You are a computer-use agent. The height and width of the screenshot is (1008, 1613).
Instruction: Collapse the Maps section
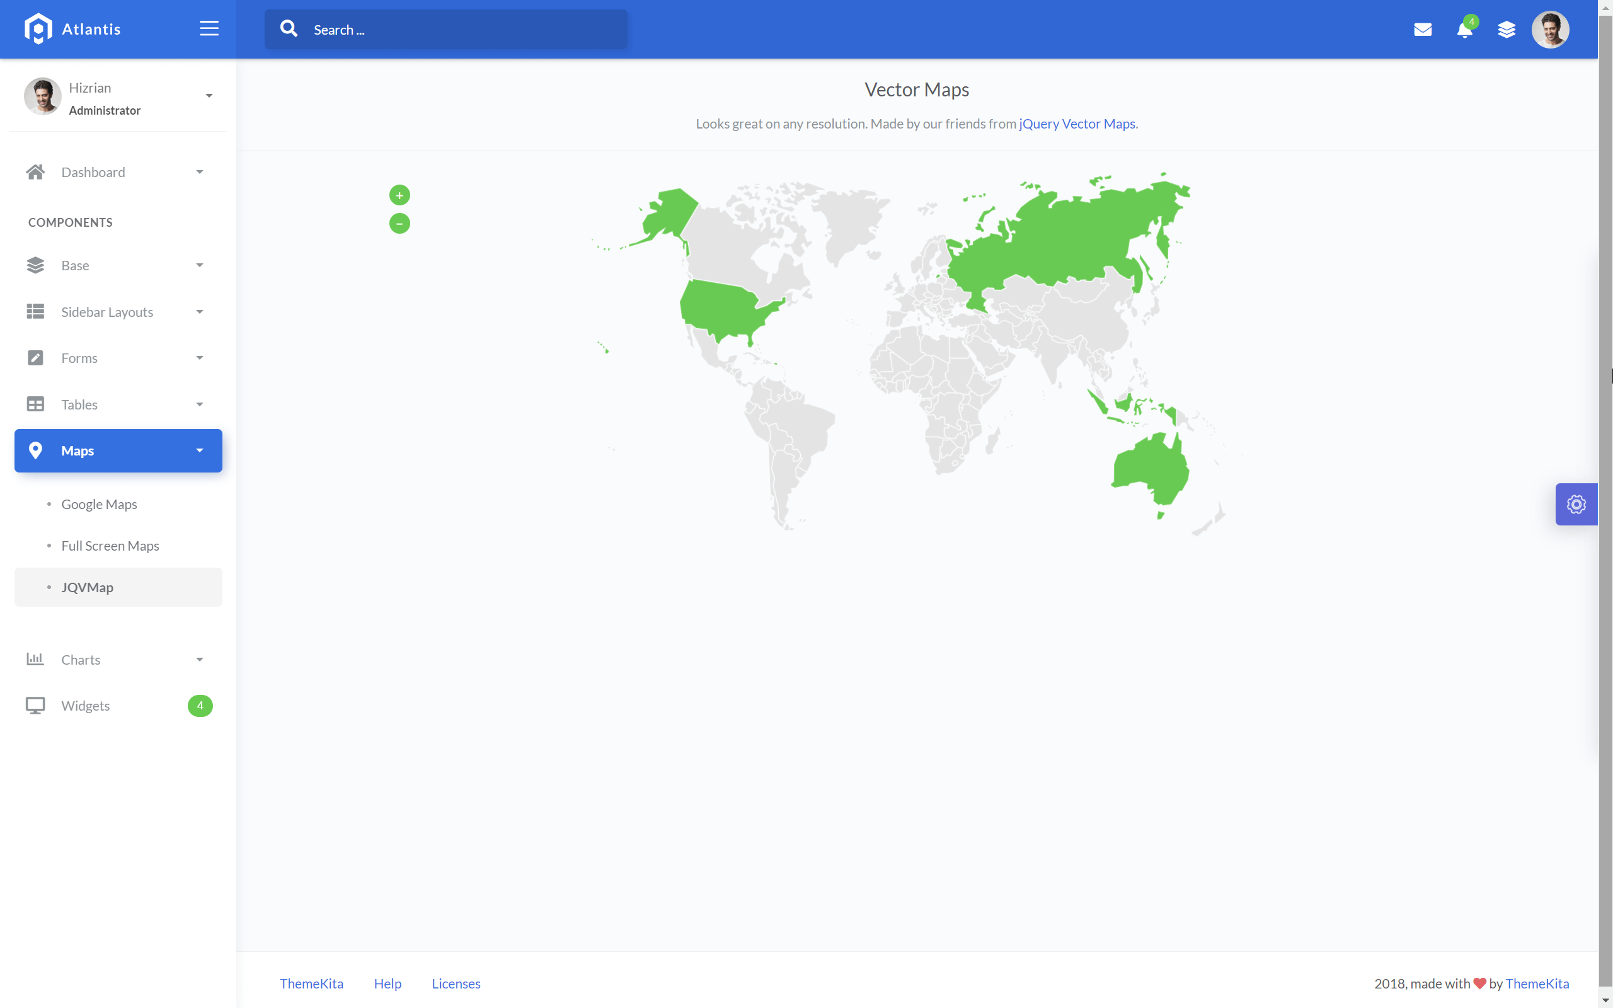pos(198,450)
